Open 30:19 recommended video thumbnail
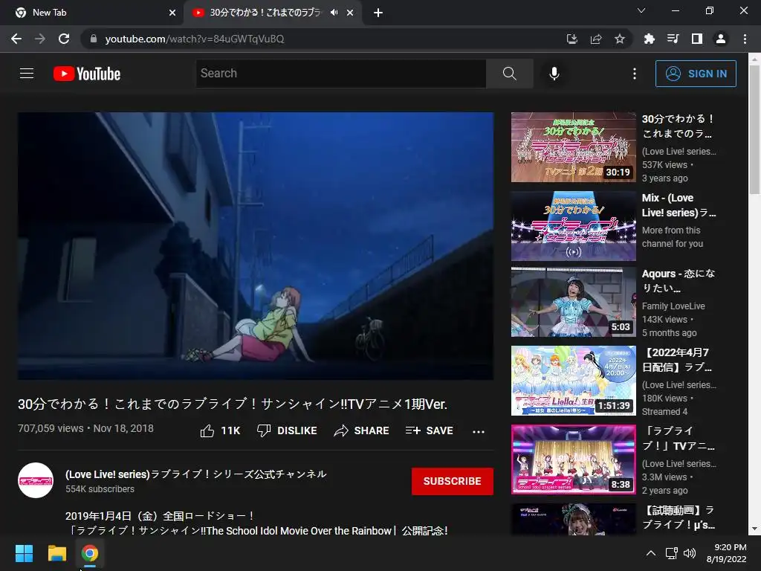761x571 pixels. (x=573, y=147)
